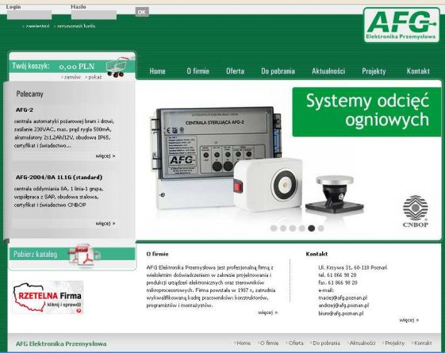
Task: Click footer Do pobrania link
Action: point(326,343)
